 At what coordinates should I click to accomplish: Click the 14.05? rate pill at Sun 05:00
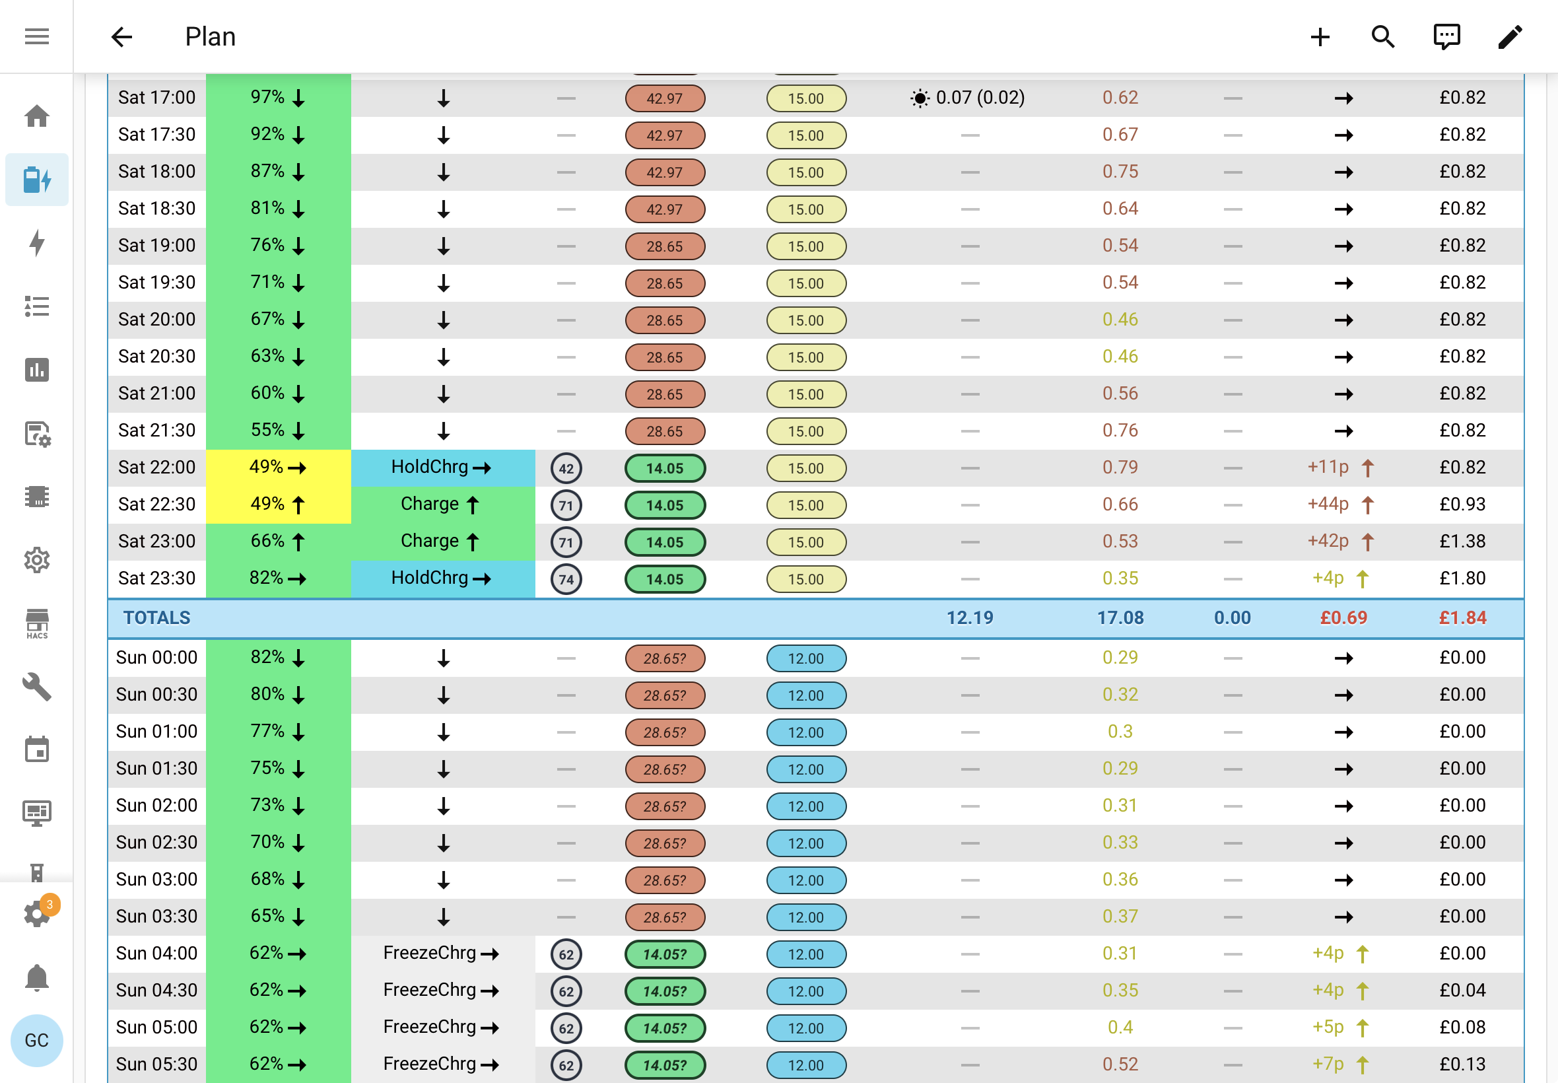pos(665,1028)
